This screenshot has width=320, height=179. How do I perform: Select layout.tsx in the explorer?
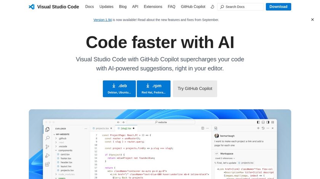point(66,166)
